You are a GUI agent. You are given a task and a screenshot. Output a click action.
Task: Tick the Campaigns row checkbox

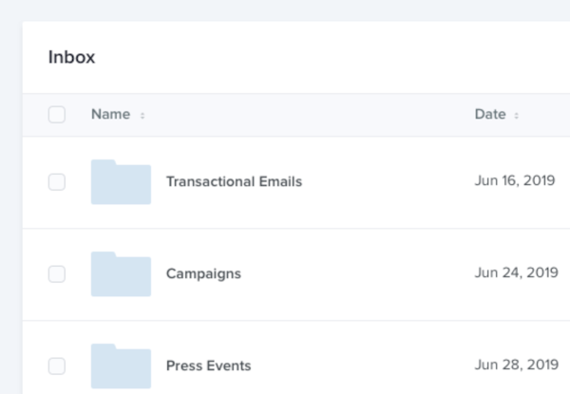tap(57, 273)
